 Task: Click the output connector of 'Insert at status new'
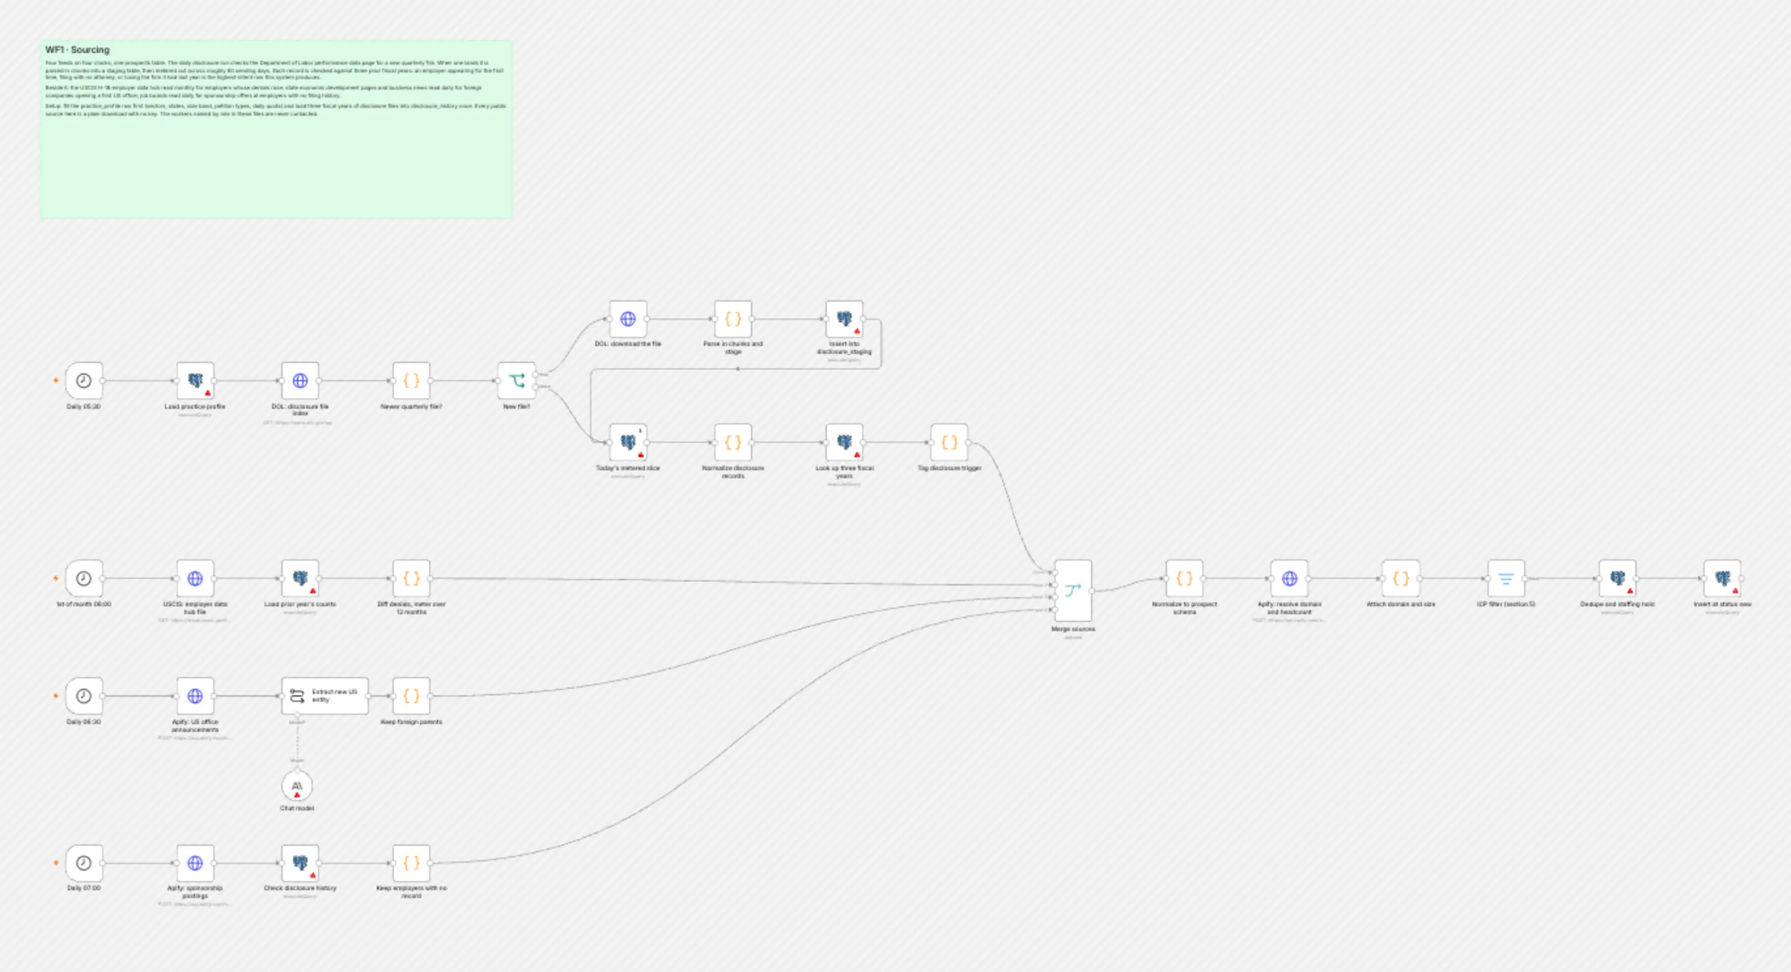click(x=1742, y=578)
